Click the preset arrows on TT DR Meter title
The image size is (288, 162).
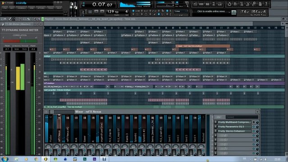click(36, 24)
